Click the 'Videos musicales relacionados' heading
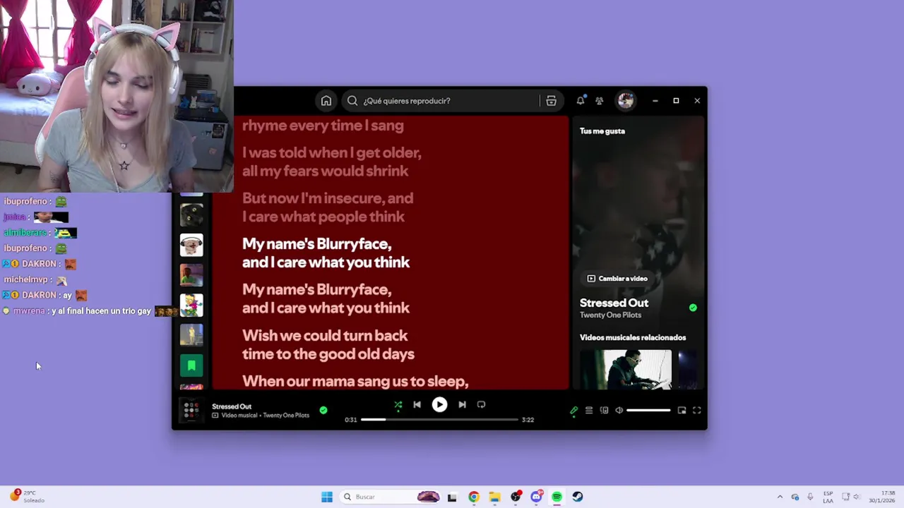The image size is (904, 508). [633, 338]
